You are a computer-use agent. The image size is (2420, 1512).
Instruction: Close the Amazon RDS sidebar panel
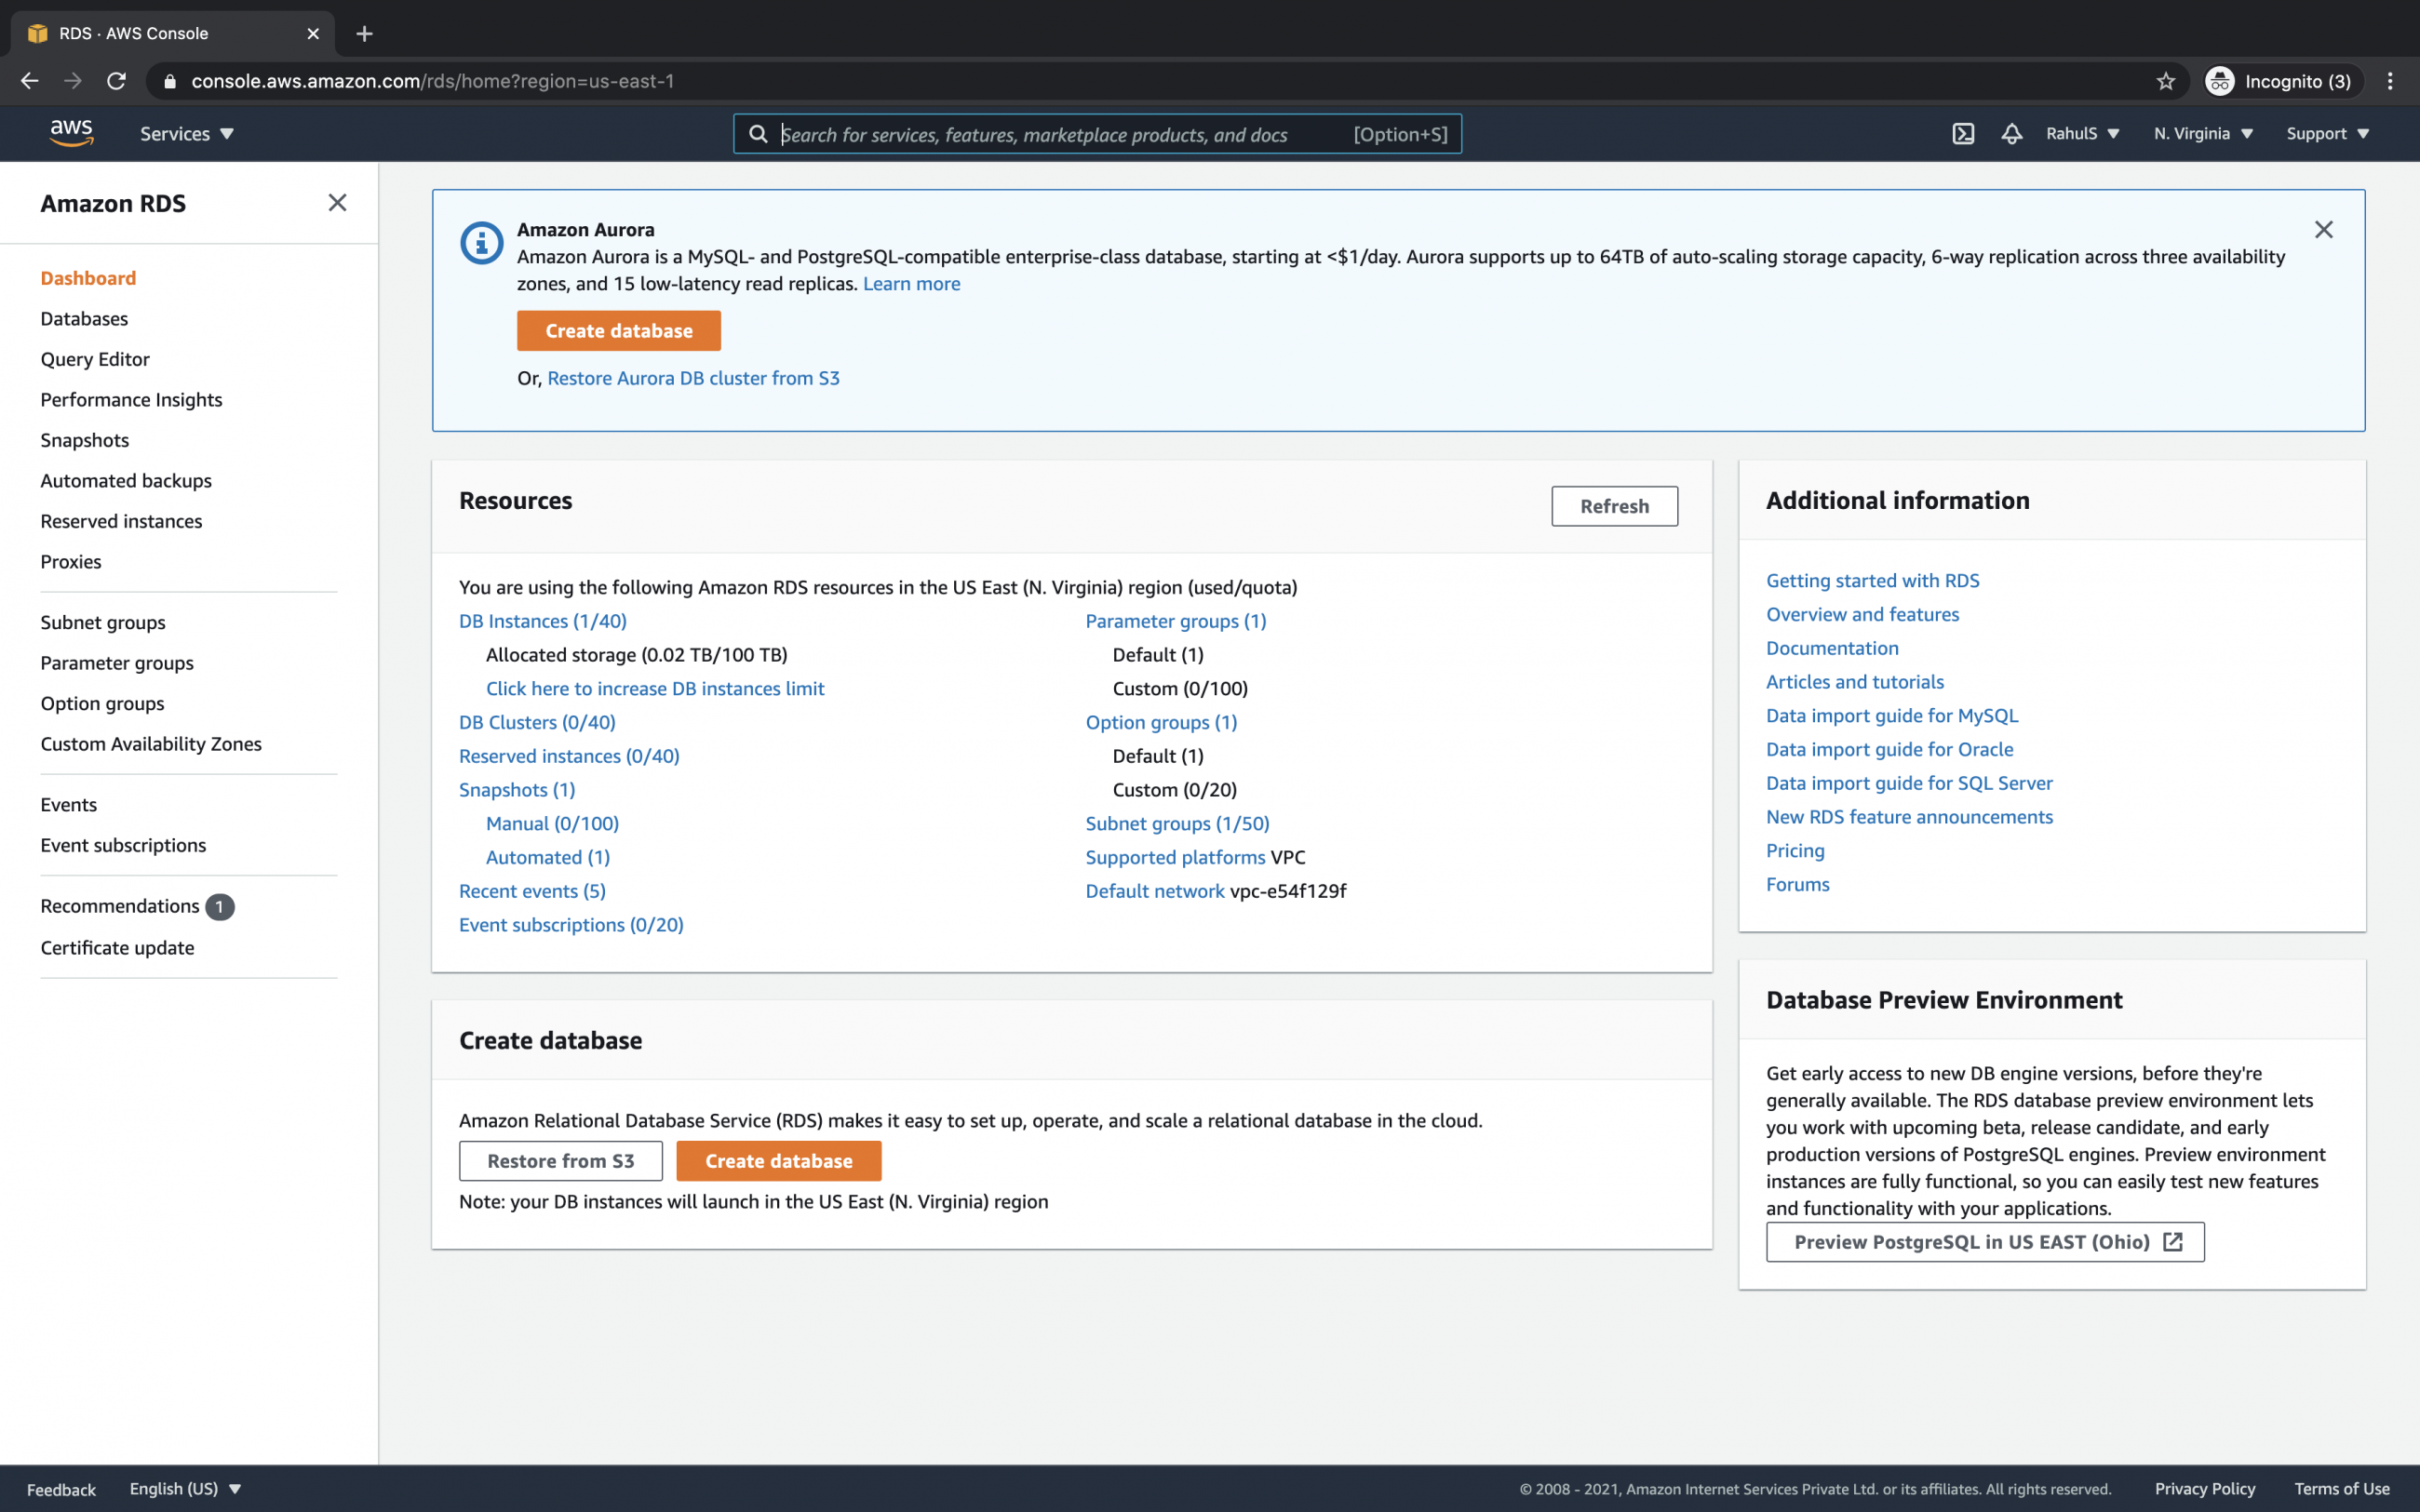point(337,203)
